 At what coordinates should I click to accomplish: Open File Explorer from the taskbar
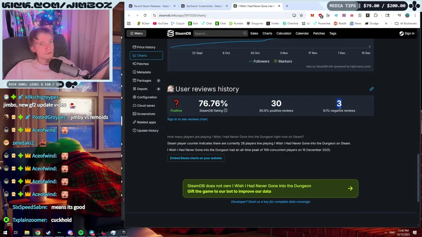(27, 233)
